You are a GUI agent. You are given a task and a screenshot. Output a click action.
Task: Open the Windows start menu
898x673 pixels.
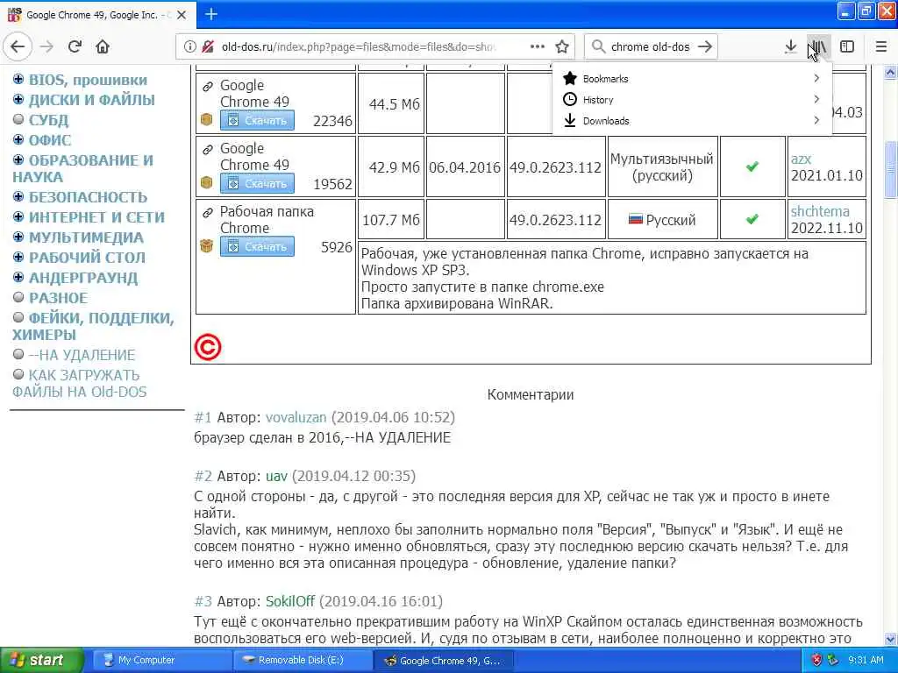pyautogui.click(x=41, y=660)
